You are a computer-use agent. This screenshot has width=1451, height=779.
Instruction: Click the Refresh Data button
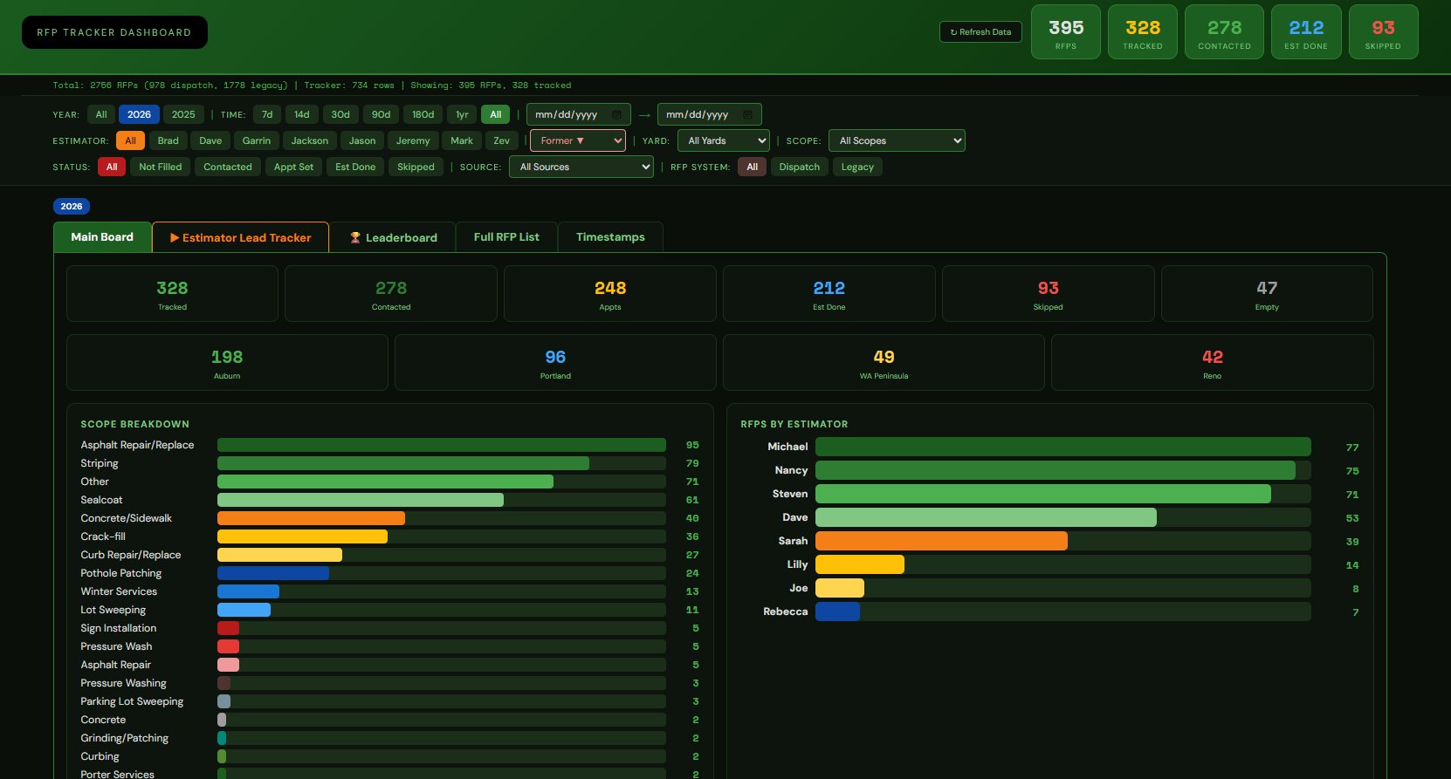pyautogui.click(x=980, y=32)
